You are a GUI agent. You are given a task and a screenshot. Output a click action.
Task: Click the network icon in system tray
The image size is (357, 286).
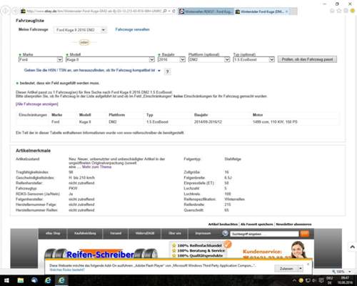point(308,280)
